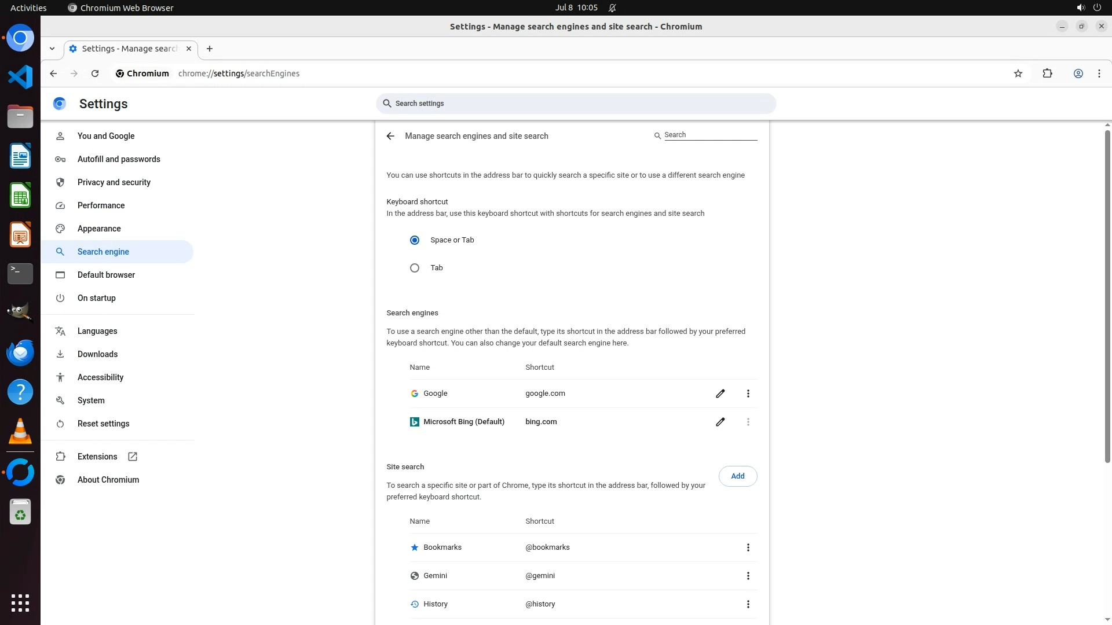Viewport: 1112px width, 625px height.
Task: Select the 'Space or Tab' radio option
Action: tap(415, 240)
